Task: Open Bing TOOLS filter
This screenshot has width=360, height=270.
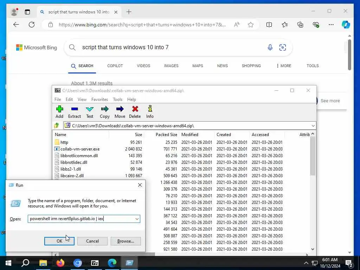Action: coord(313,66)
